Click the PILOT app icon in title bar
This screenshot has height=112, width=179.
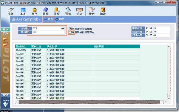click(2, 3)
